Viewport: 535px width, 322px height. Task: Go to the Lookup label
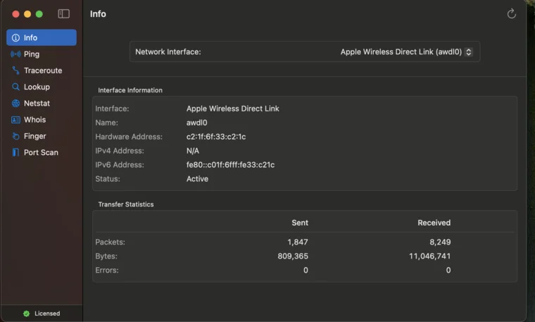[x=37, y=87]
